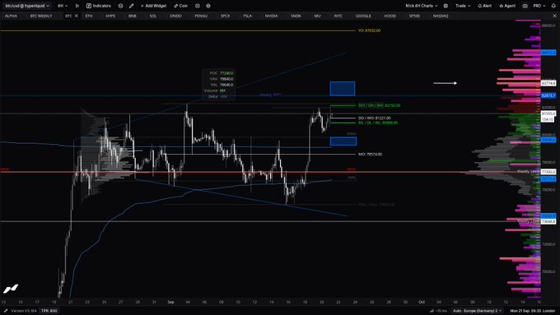Click the camera screenshot icon
The width and height of the screenshot is (560, 315).
tap(525, 6)
